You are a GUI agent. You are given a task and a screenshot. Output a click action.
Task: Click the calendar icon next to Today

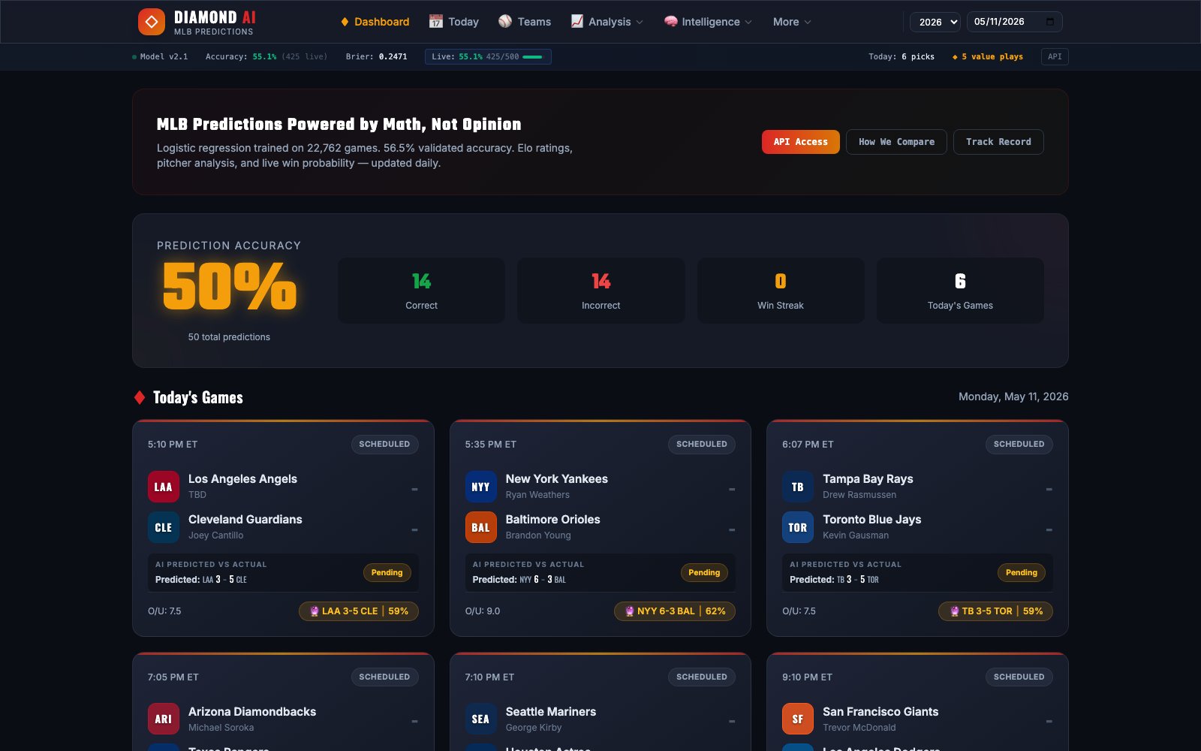436,22
